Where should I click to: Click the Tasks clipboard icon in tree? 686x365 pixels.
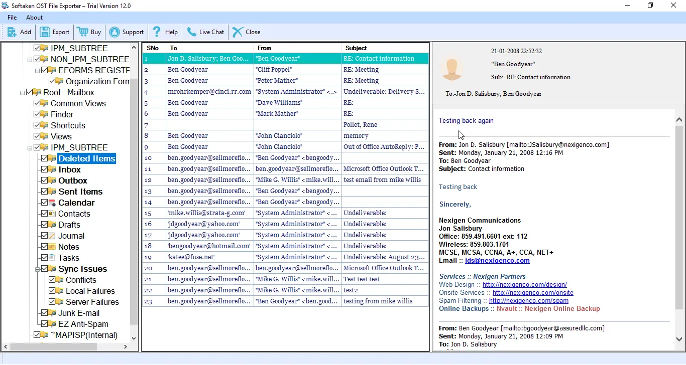point(52,258)
